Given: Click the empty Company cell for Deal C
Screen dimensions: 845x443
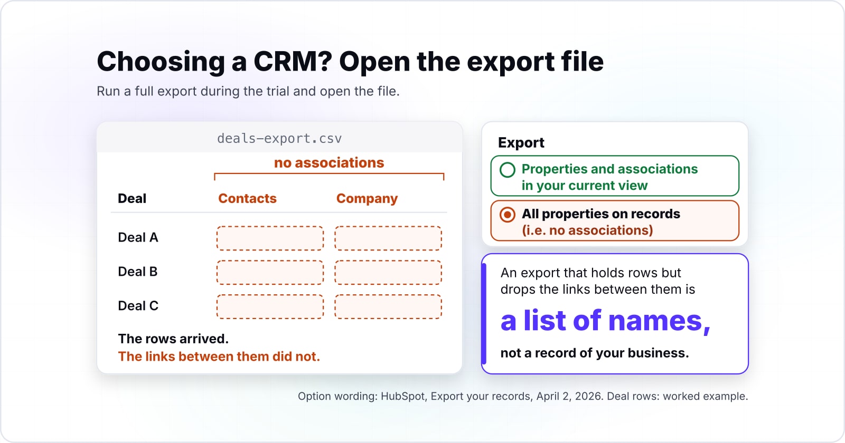Looking at the screenshot, I should [x=388, y=307].
